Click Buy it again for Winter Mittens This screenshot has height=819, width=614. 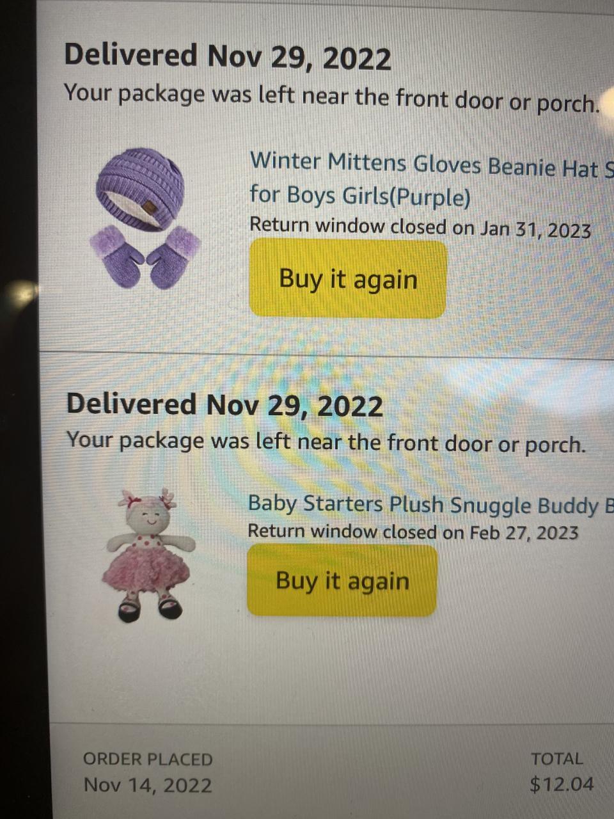tap(348, 278)
